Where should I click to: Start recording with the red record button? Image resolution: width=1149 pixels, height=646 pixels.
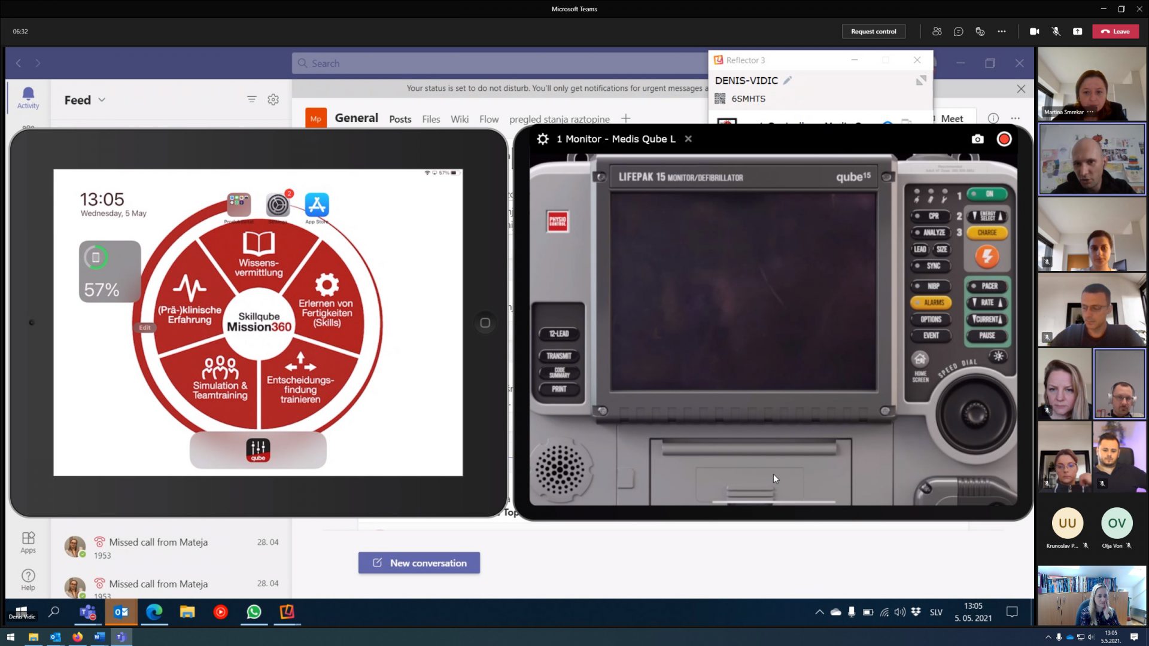[1004, 139]
